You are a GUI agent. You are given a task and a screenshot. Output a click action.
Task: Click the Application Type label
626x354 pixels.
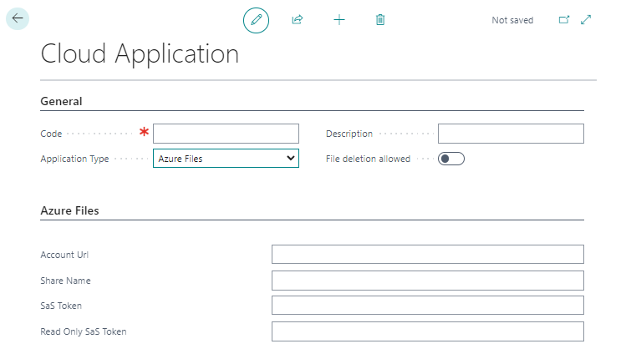click(74, 159)
